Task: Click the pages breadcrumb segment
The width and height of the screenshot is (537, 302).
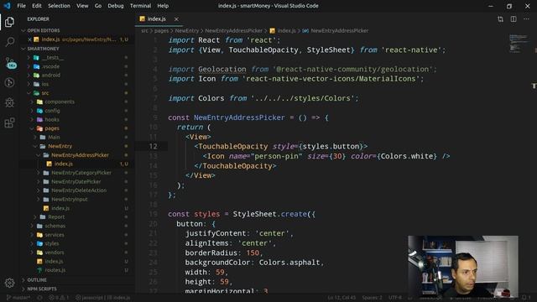Action: (x=161, y=31)
